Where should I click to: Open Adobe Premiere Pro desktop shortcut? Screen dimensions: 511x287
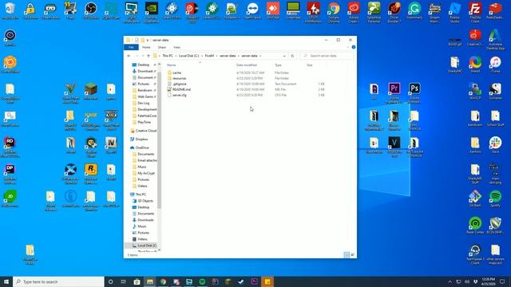[x=394, y=92]
